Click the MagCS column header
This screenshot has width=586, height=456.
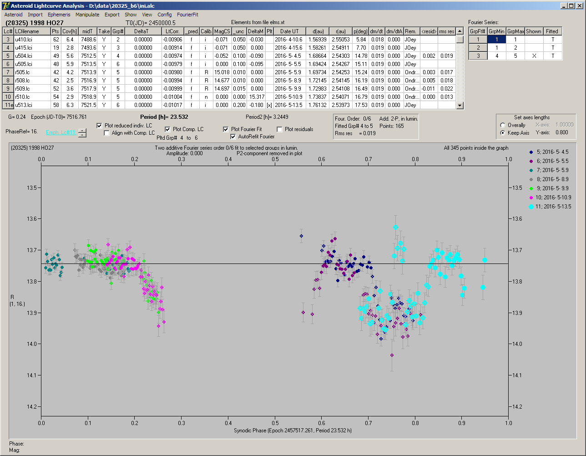click(222, 31)
